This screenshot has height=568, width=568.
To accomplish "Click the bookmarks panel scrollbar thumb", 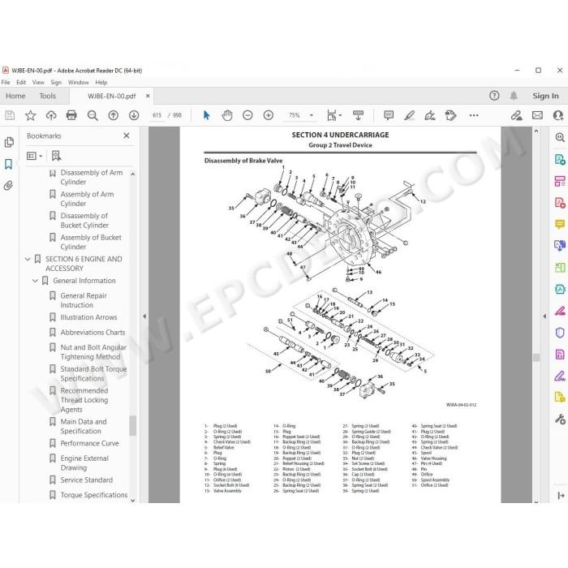I will tap(133, 425).
